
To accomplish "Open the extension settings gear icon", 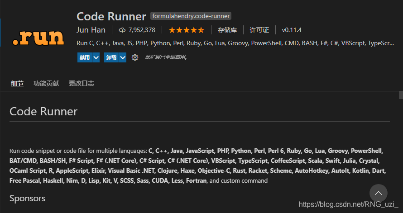I will (134, 57).
